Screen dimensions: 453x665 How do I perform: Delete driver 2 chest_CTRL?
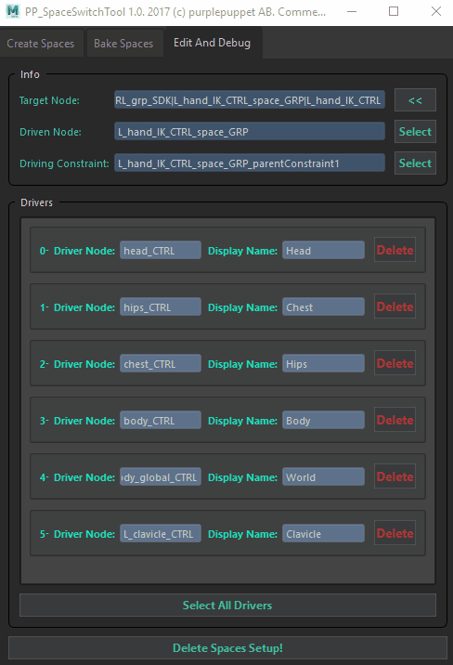tap(395, 363)
